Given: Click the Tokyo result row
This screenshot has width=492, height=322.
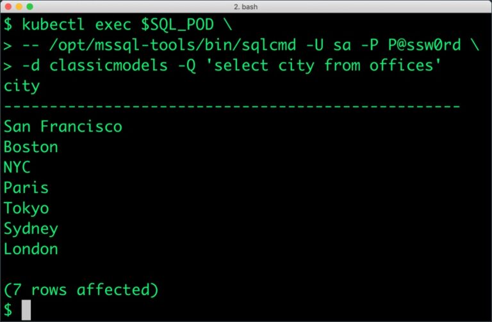Looking at the screenshot, I should (26, 208).
